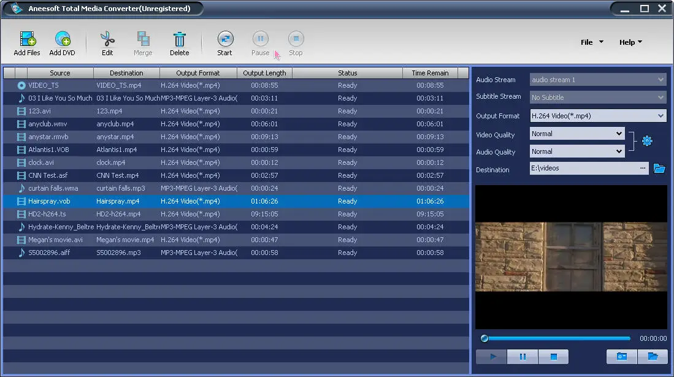Screen dimensions: 674x377
Task: Select the Hydrate-Kenny_Beltre audio row
Action: click(x=236, y=227)
